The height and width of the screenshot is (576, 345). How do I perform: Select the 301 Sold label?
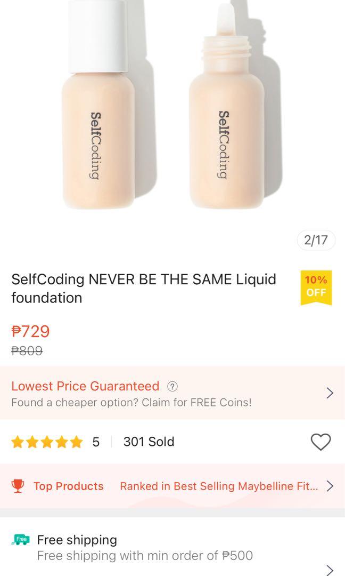147,441
